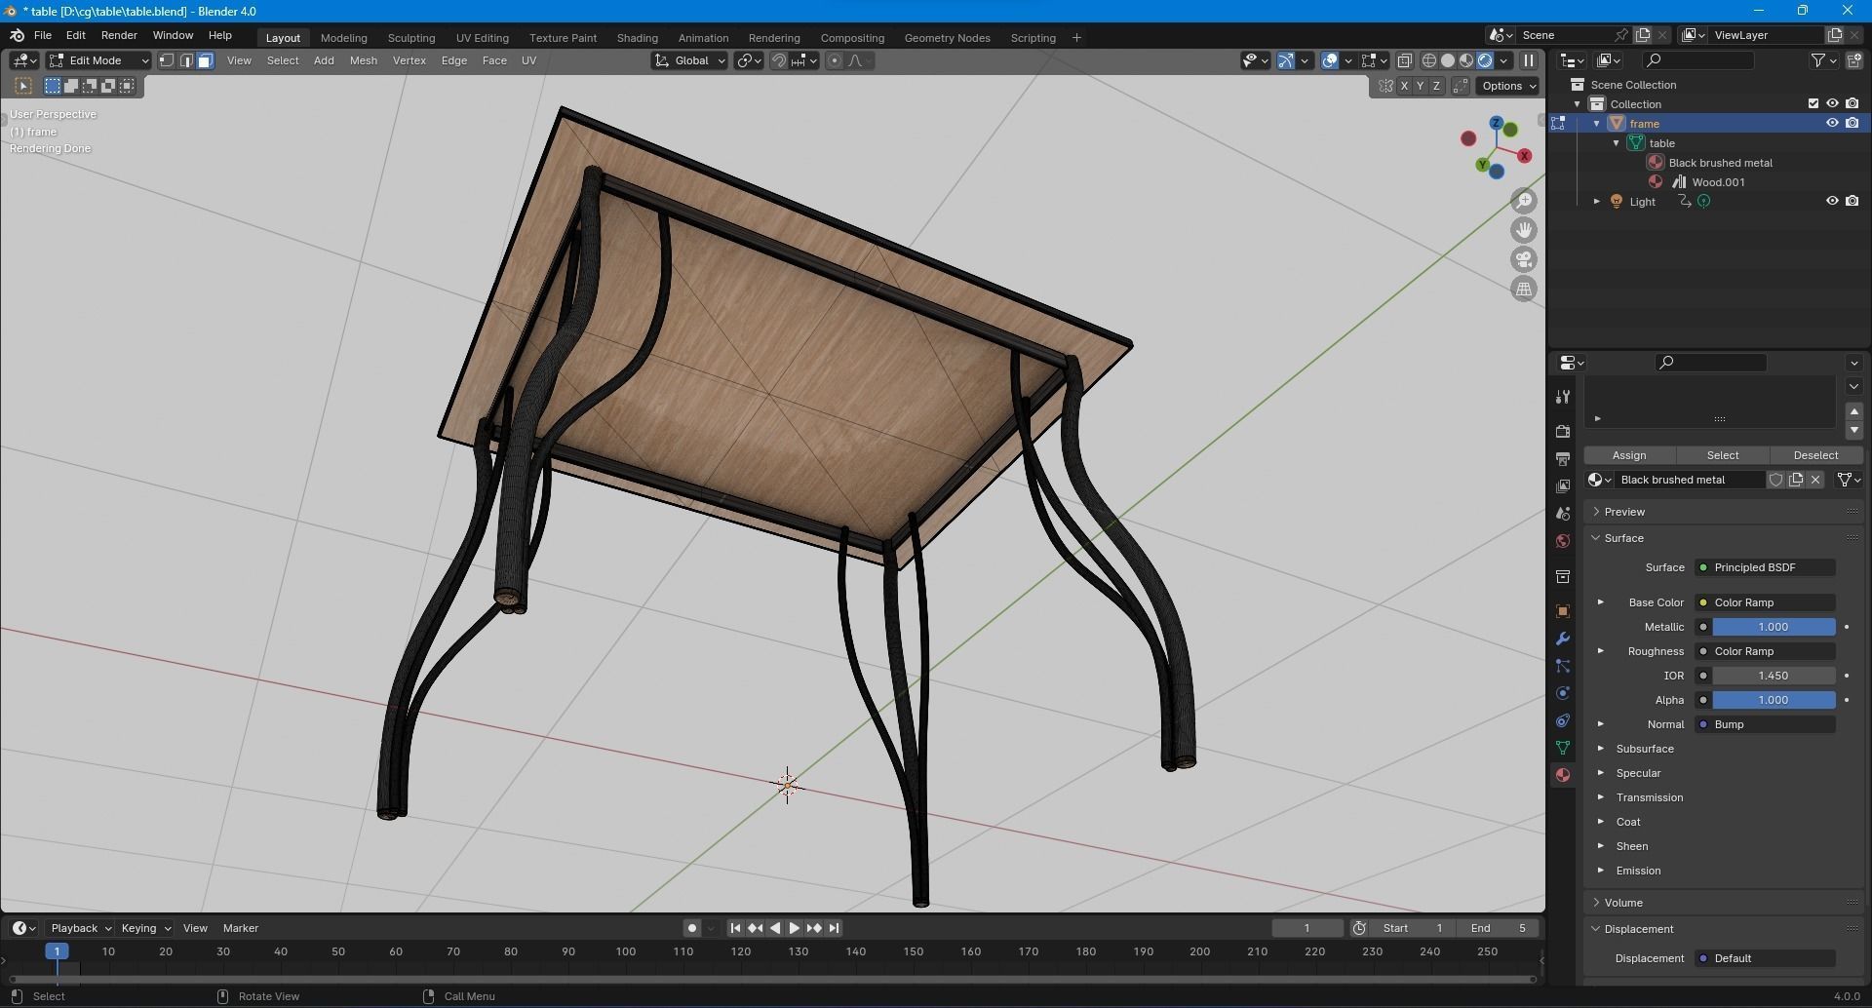Open Object properties tab
Screen dimensions: 1872x1008
click(1563, 611)
